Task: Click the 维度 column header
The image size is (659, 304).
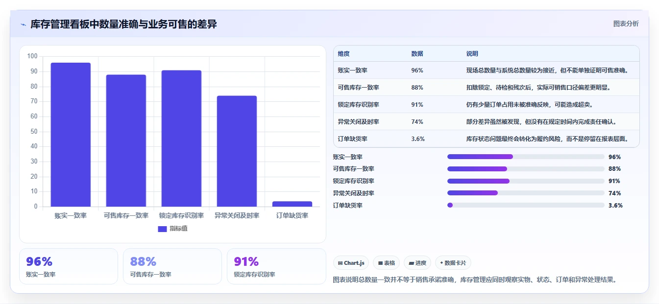Action: [344, 54]
